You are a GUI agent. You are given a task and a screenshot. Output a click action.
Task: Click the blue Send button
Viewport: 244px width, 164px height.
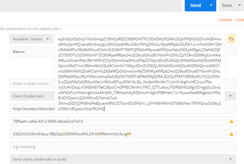(x=196, y=5)
